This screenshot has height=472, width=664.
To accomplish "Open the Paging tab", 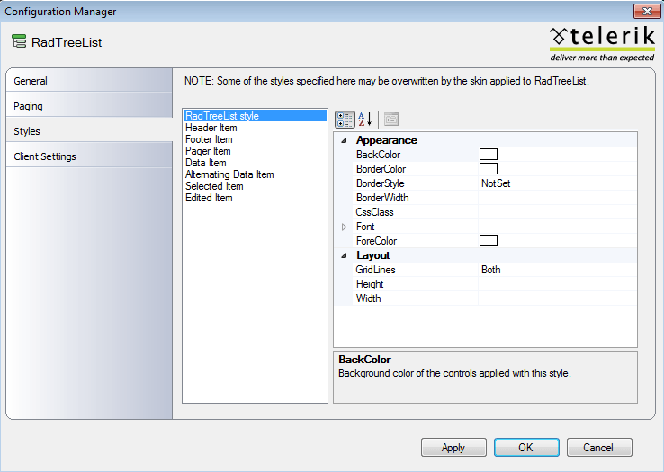I will pyautogui.click(x=89, y=106).
